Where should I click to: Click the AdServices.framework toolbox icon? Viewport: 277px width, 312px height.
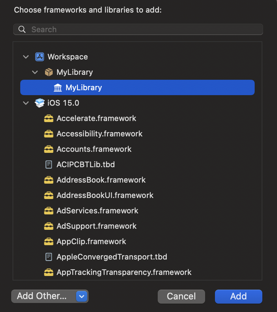pos(48,211)
